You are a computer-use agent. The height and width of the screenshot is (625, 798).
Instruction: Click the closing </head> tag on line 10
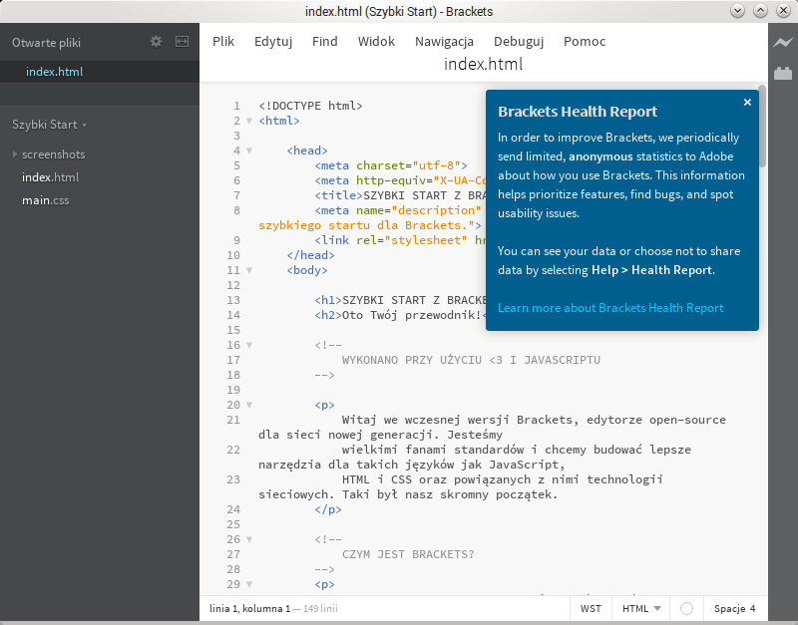point(310,255)
